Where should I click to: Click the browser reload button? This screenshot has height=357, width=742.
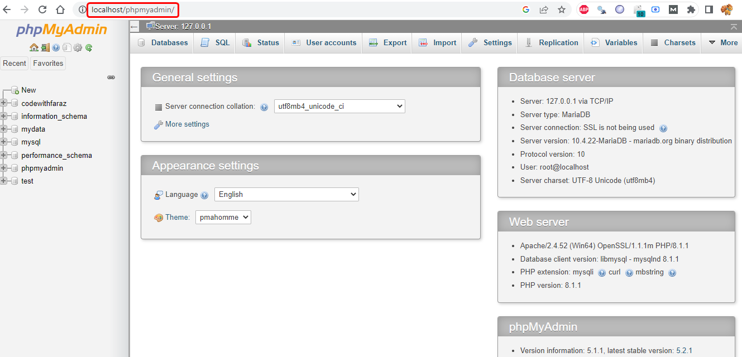(42, 9)
